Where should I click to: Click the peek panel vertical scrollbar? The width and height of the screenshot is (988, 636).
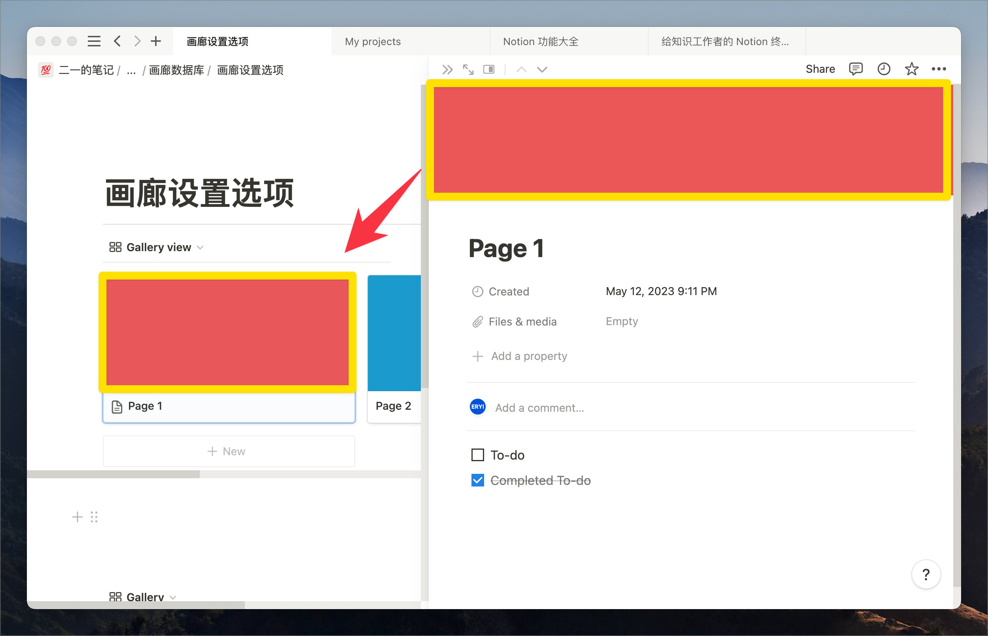pyautogui.click(x=957, y=335)
